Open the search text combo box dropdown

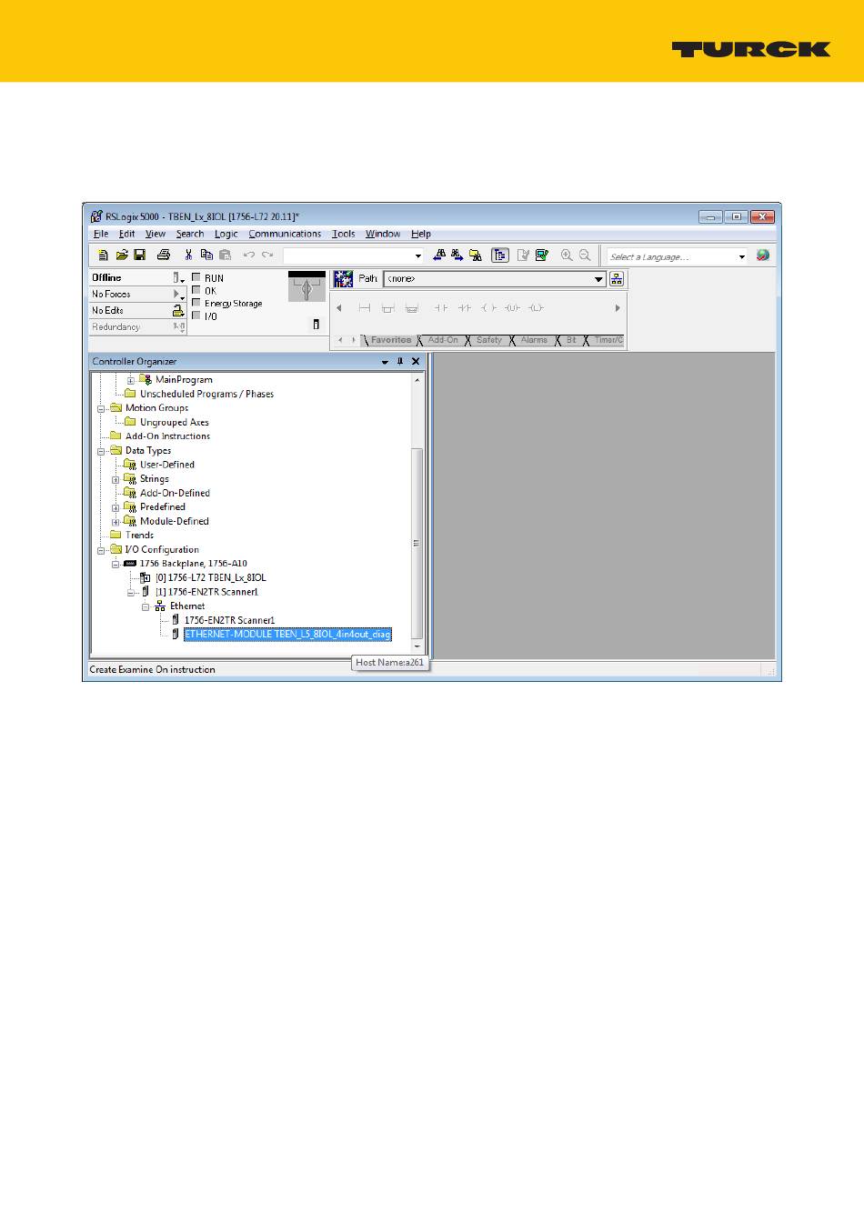coord(418,256)
